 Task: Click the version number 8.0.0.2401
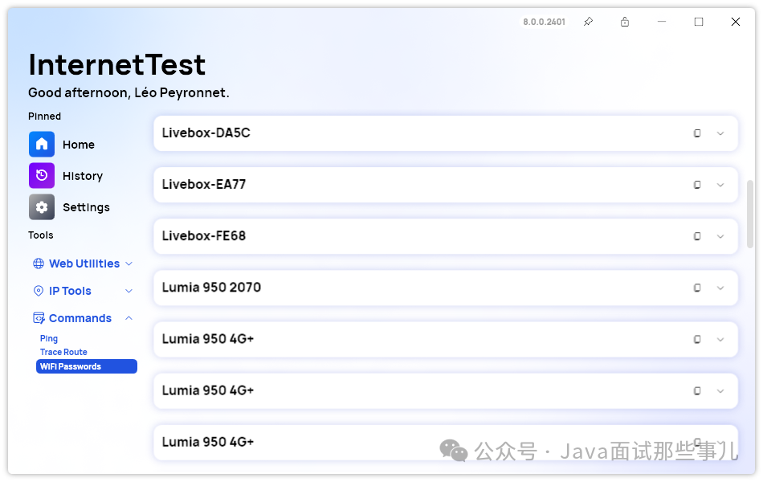coord(544,22)
